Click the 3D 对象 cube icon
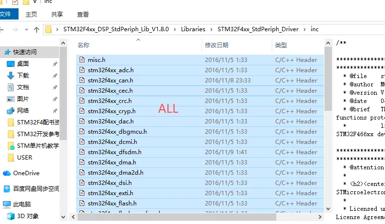This screenshot has width=385, height=224. click(11, 216)
